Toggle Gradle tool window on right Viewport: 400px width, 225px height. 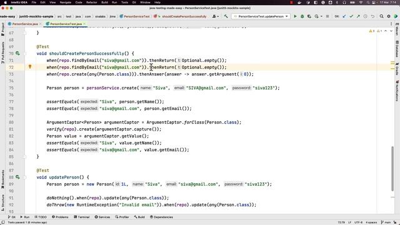tap(397, 69)
